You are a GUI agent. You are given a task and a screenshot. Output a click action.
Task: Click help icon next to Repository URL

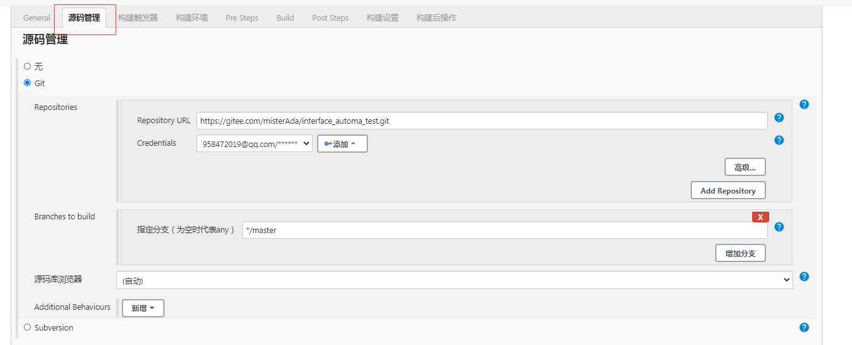coord(779,118)
